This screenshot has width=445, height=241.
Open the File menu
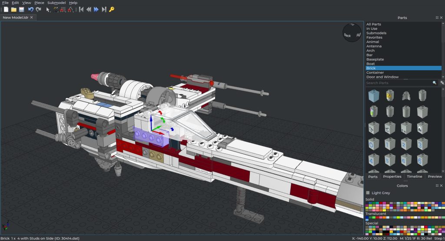[x=5, y=3]
